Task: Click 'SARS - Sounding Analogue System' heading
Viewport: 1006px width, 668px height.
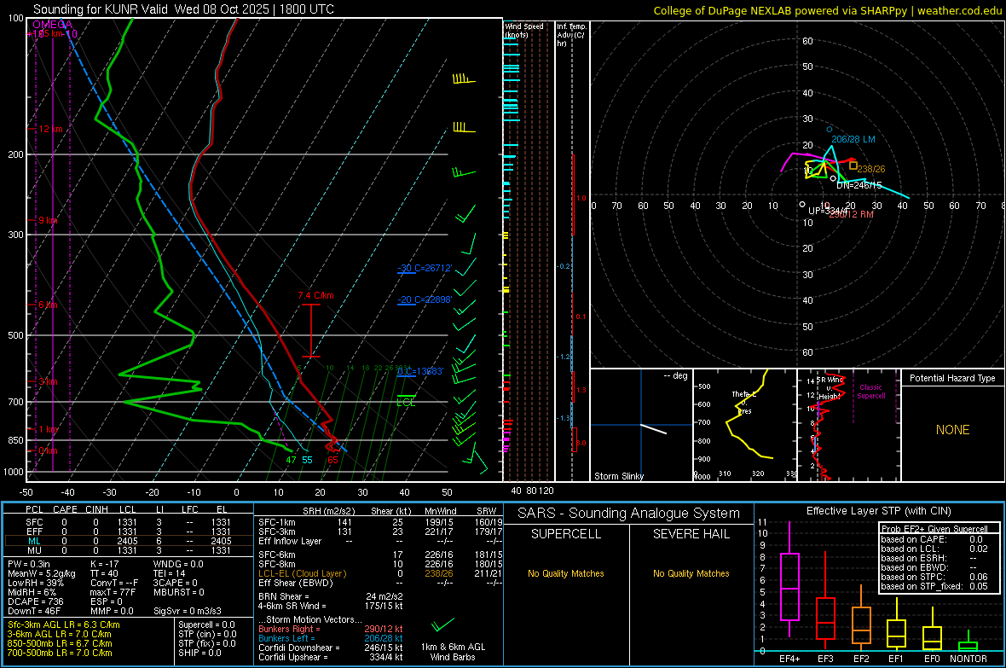Action: pyautogui.click(x=629, y=514)
